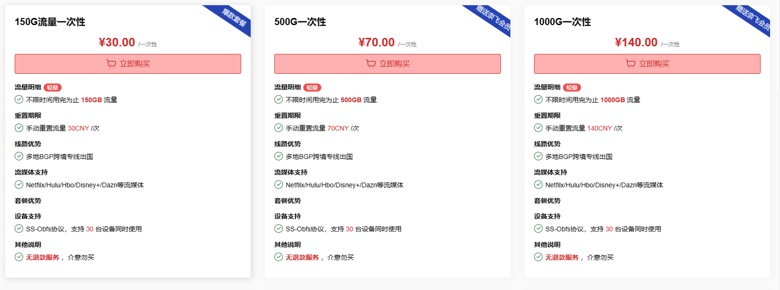Viewport: 780px width, 290px height.
Task: Click the 轻量 badge in the 1000G plan
Action: coord(572,88)
